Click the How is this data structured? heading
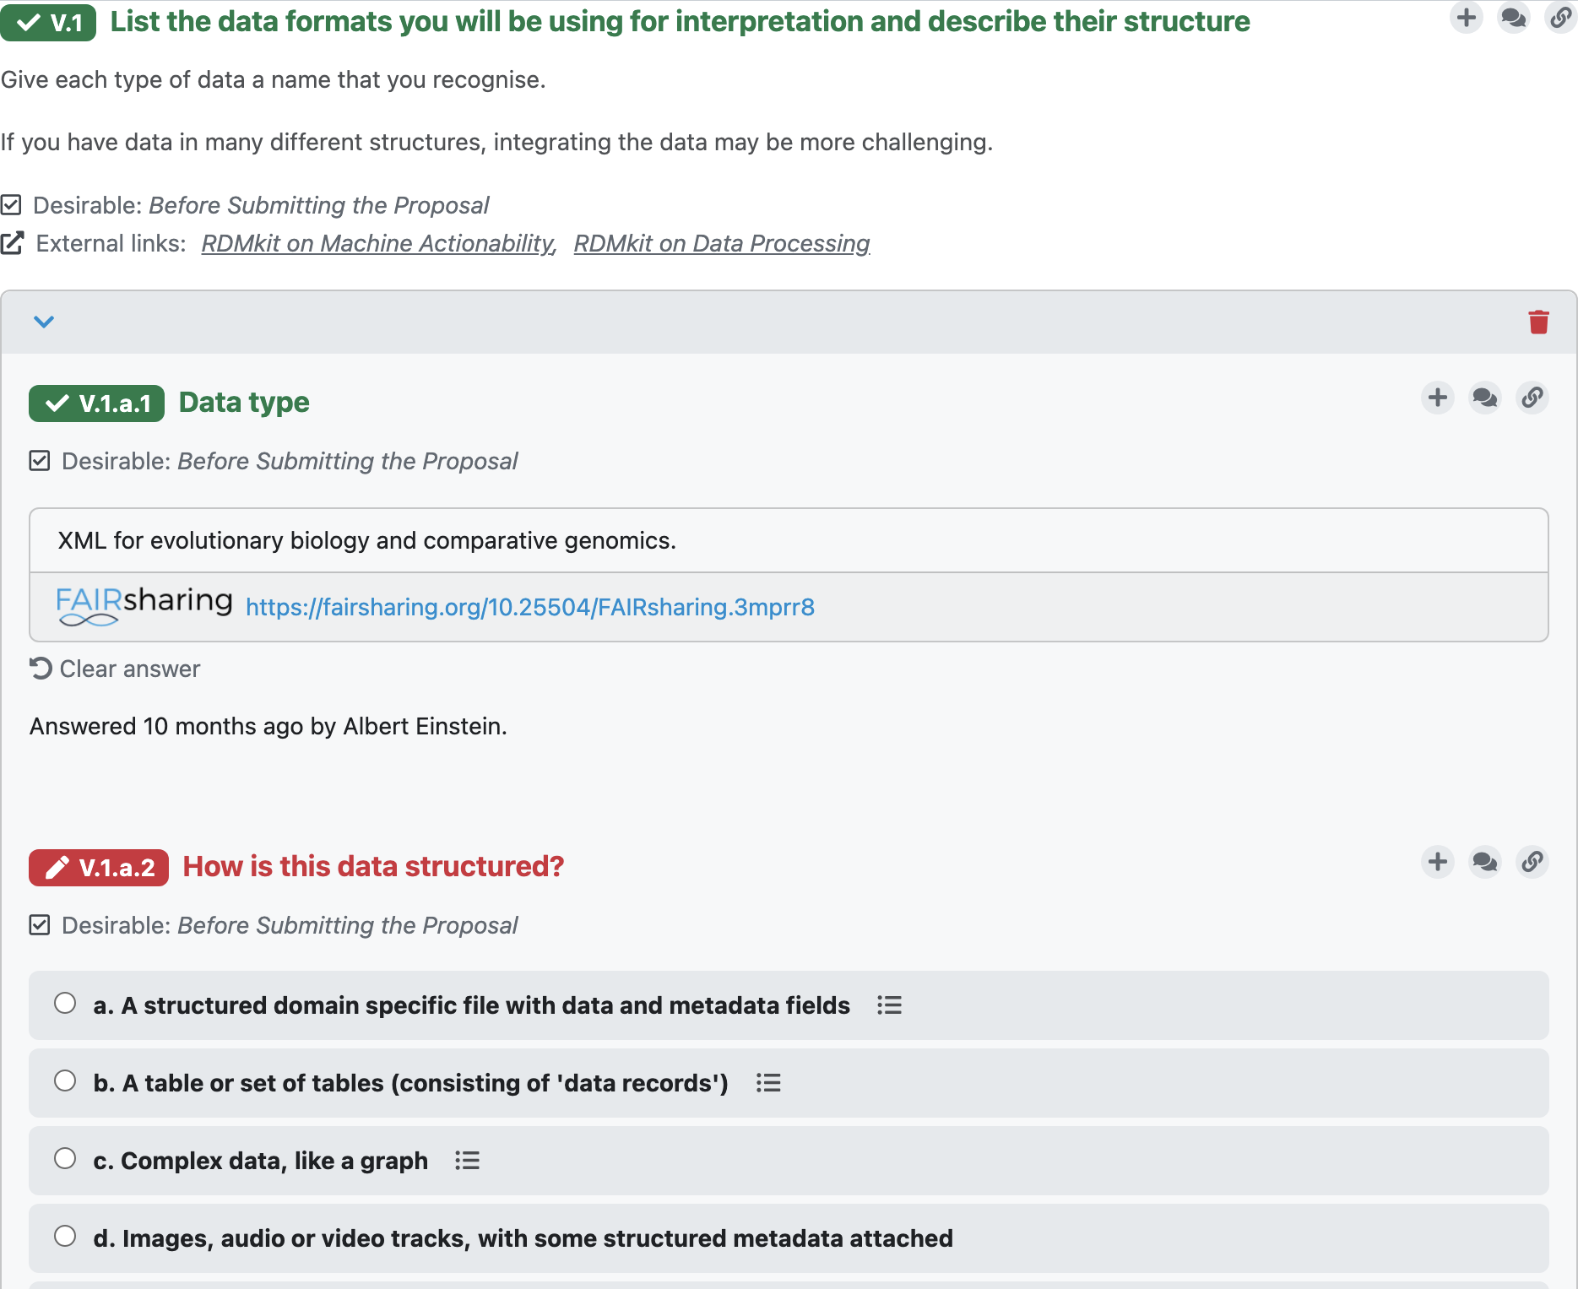Image resolution: width=1578 pixels, height=1289 pixels. [x=373, y=867]
